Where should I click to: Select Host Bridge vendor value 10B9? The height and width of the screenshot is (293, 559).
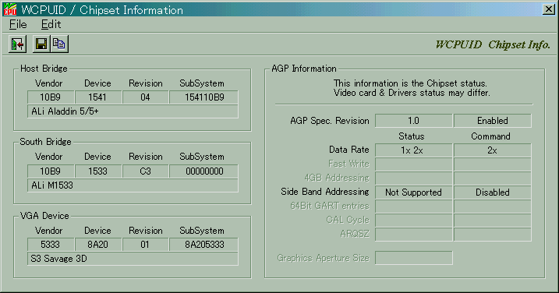pyautogui.click(x=51, y=97)
